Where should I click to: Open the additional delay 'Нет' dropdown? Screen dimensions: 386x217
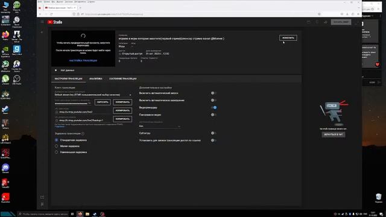(159, 126)
